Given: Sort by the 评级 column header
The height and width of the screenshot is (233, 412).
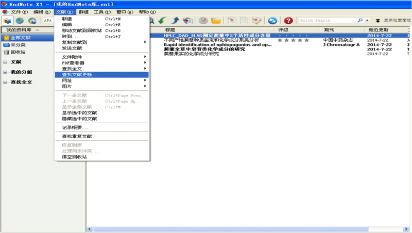Looking at the screenshot, I should pos(298,30).
